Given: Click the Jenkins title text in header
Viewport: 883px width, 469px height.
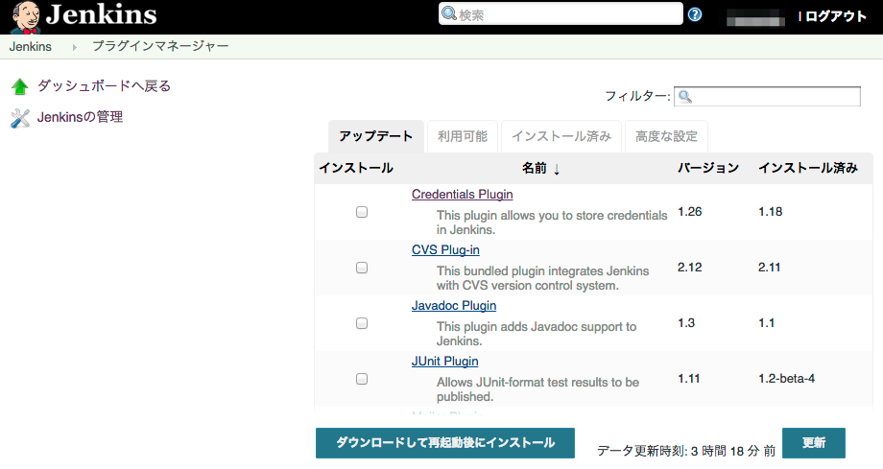Looking at the screenshot, I should click(102, 14).
